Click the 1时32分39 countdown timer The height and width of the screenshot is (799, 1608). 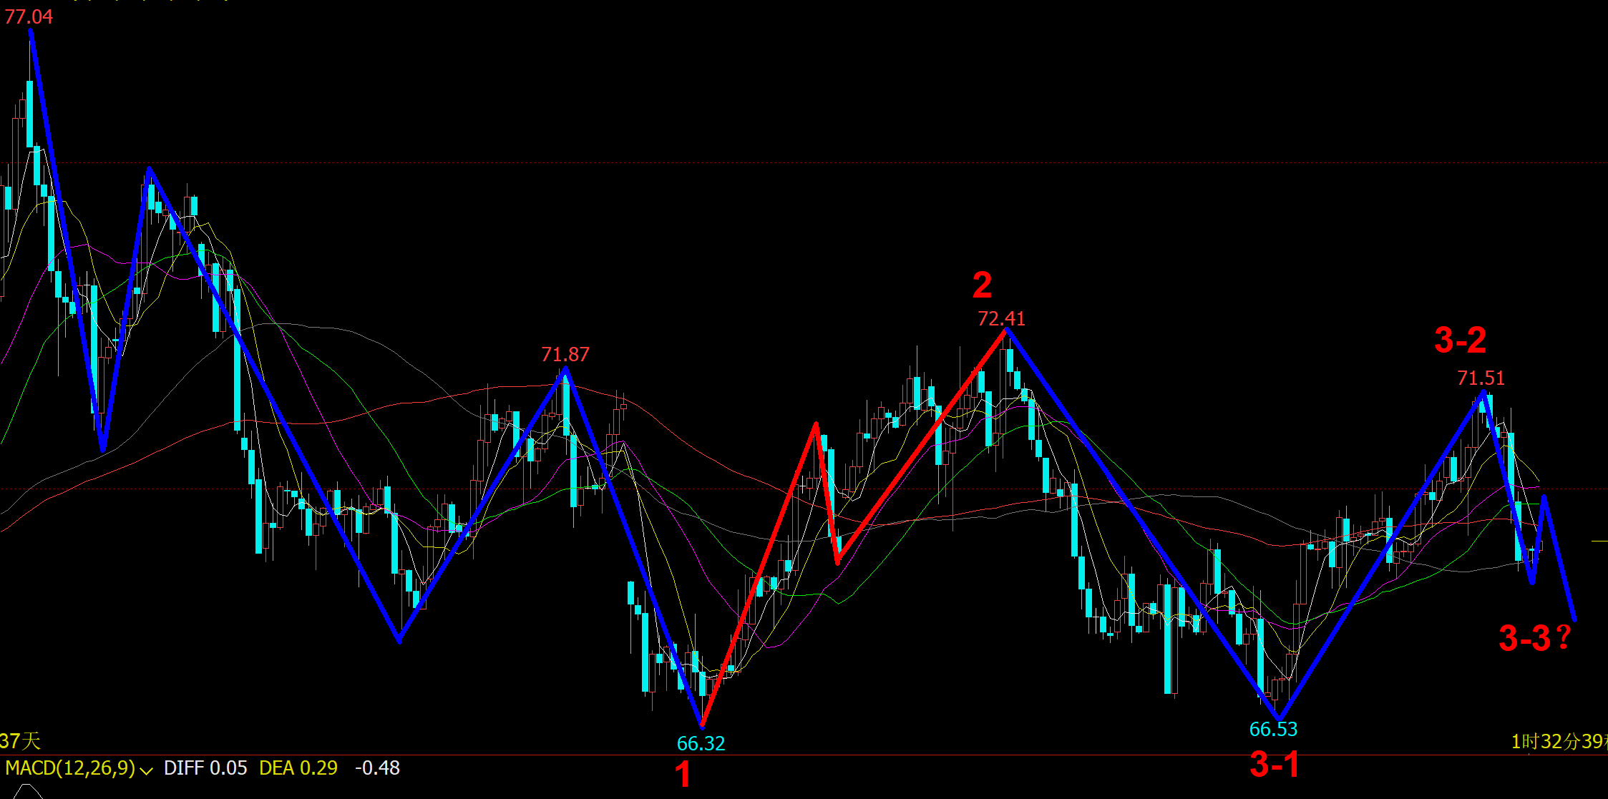point(1559,742)
